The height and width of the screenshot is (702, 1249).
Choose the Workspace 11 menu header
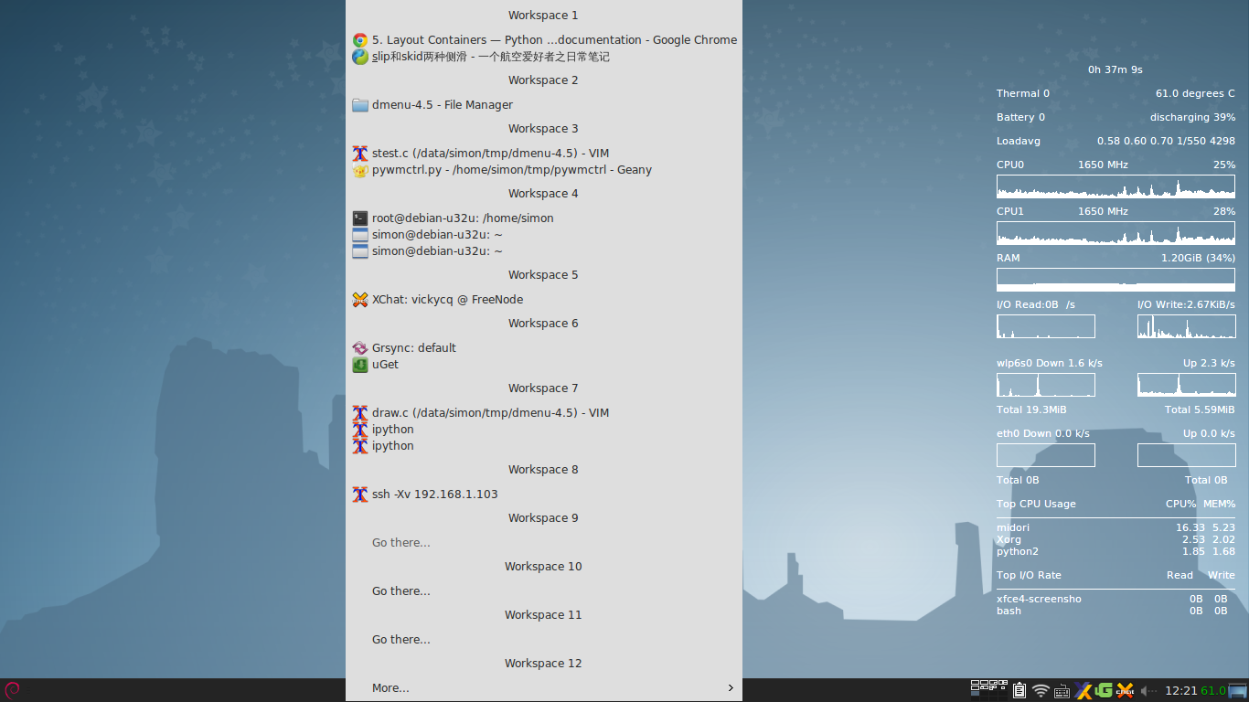543,615
